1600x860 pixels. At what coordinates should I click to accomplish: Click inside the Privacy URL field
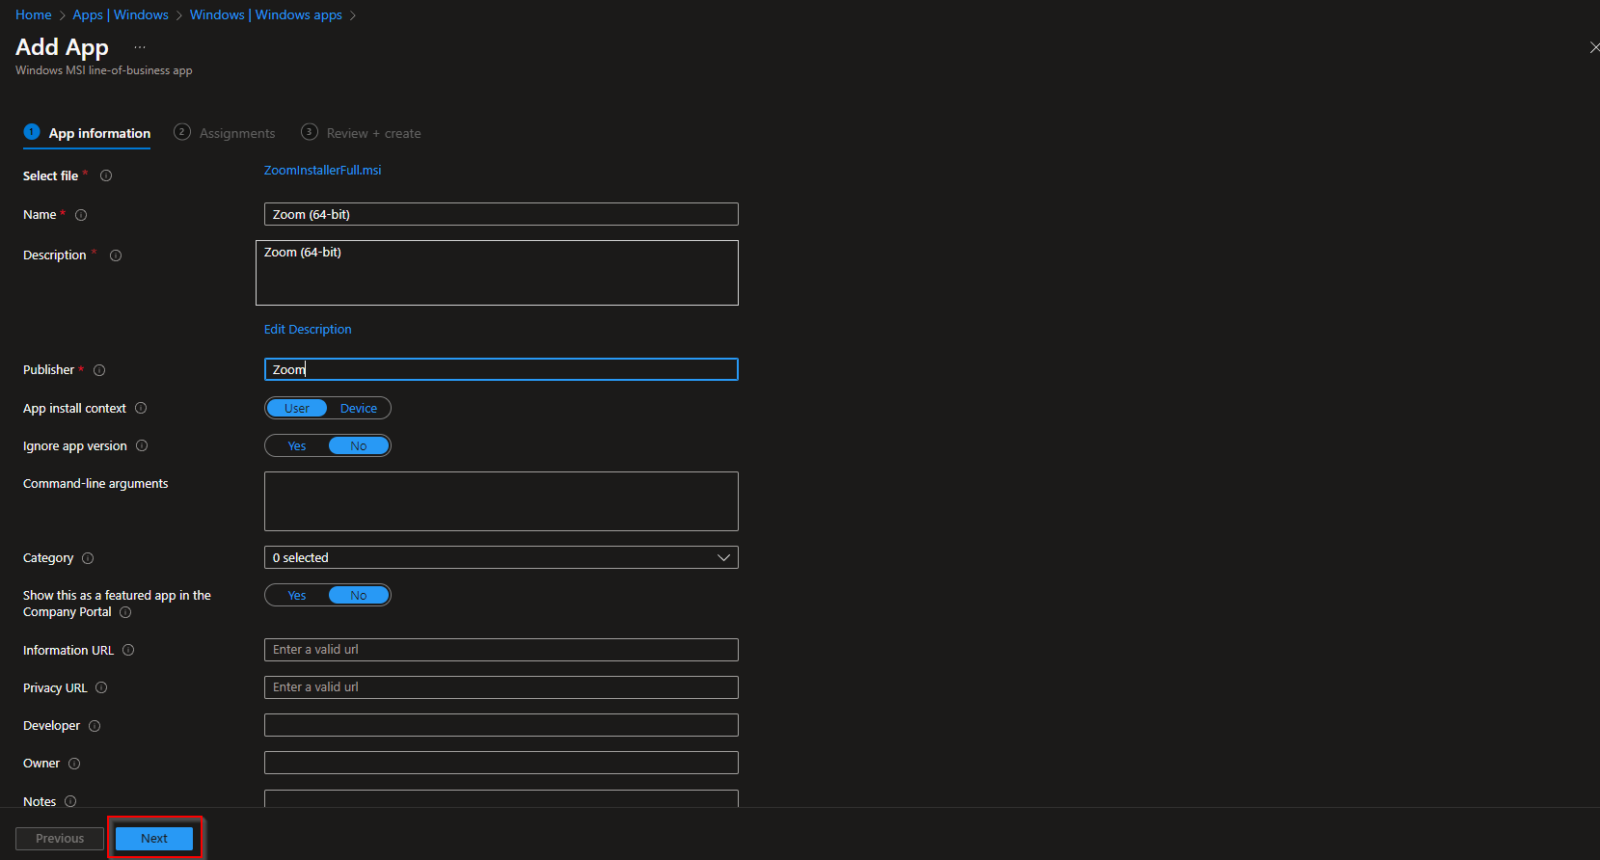pyautogui.click(x=501, y=687)
